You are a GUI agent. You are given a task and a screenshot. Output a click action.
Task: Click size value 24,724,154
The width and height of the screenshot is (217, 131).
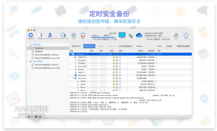[x=141, y=57]
